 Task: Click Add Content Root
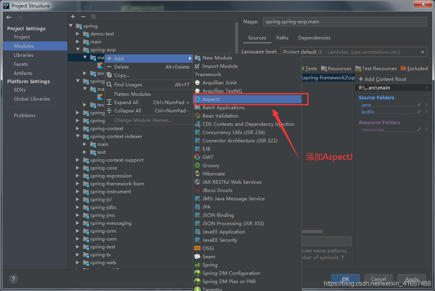click(x=383, y=79)
